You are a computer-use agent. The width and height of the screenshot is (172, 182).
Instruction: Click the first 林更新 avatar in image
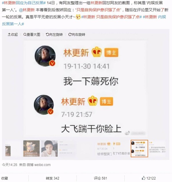(45, 56)
